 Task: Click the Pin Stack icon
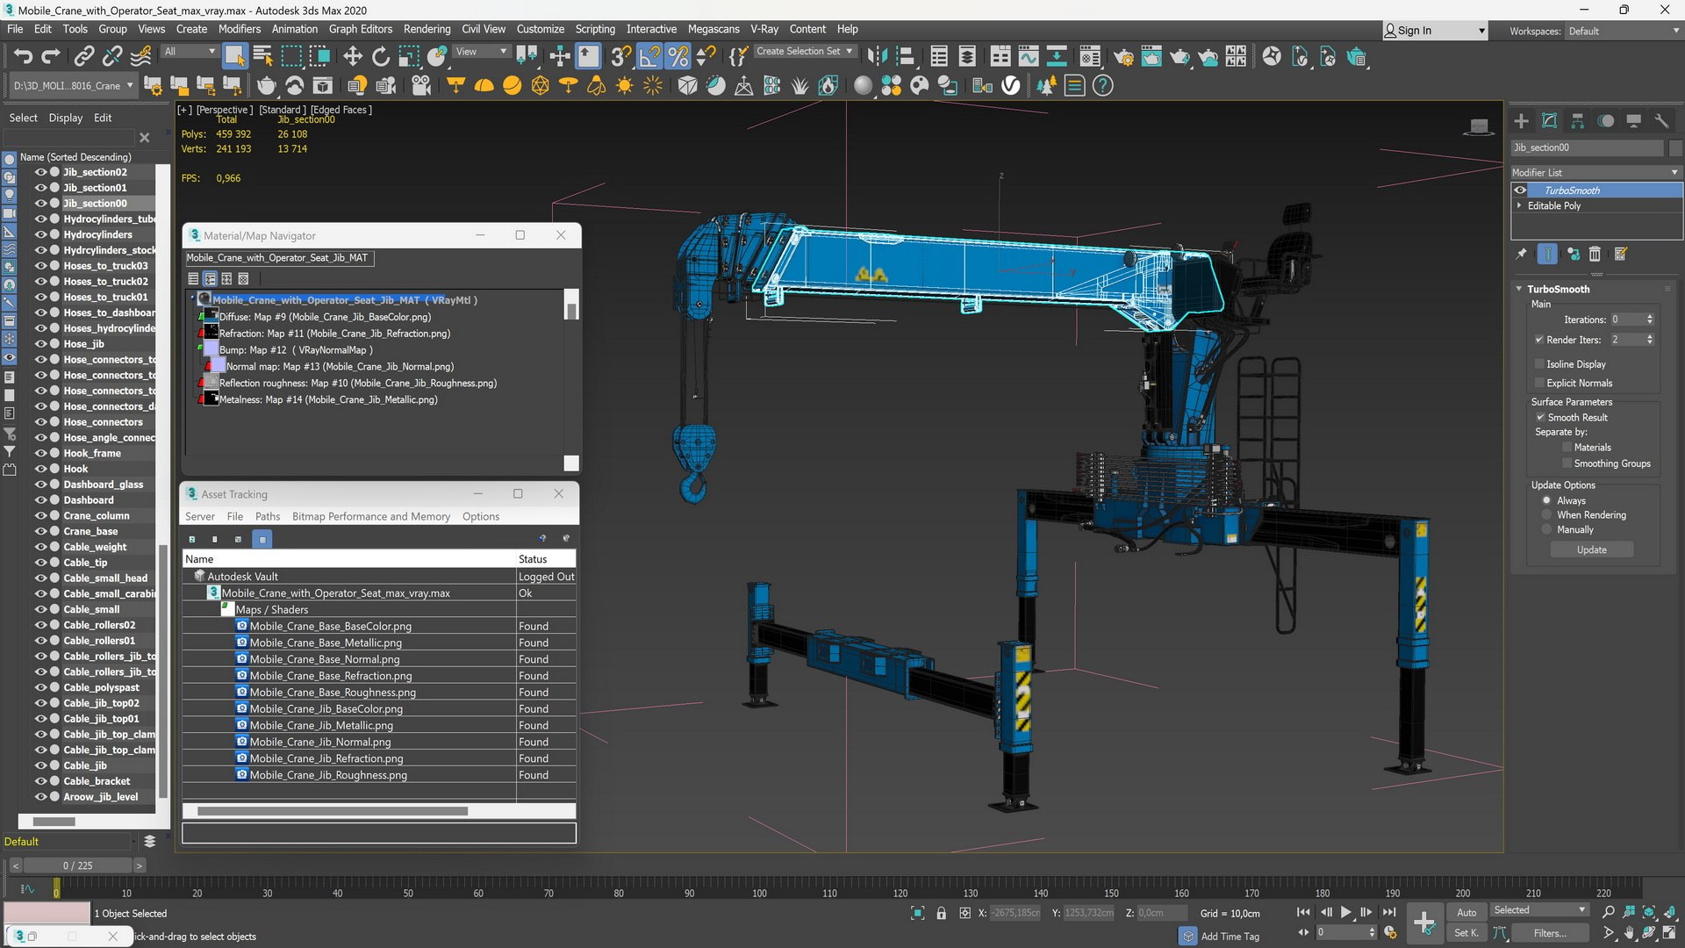[x=1521, y=254]
